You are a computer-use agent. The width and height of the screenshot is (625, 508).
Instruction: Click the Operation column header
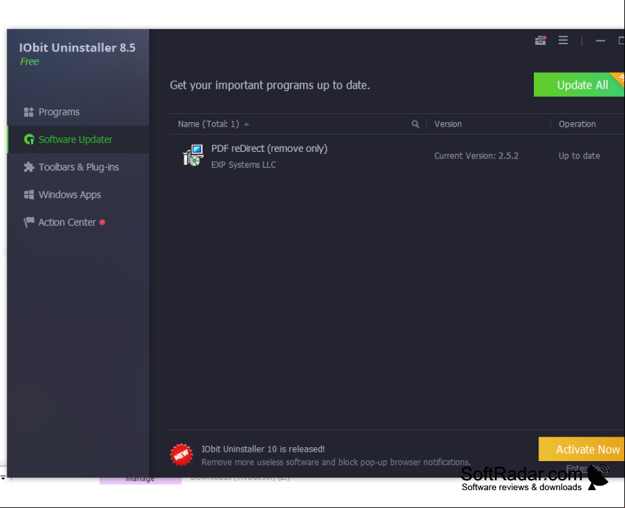point(577,124)
